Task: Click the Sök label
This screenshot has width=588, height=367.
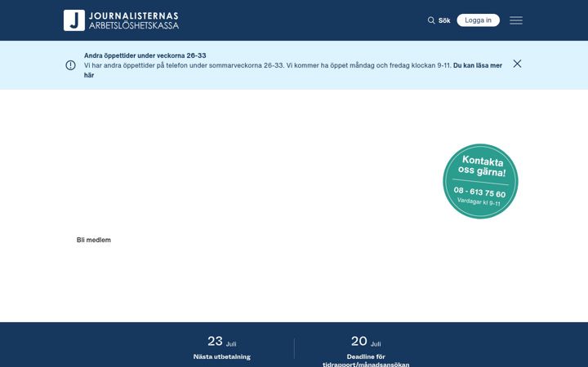Action: click(x=444, y=20)
